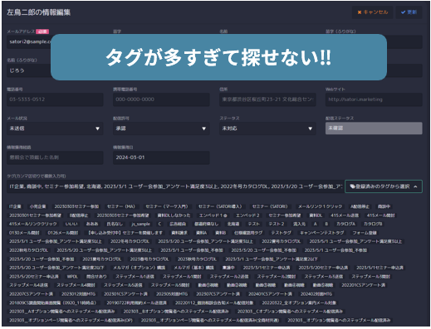Select the カタログA tag
The height and width of the screenshot is (329, 431).
coord(345,224)
